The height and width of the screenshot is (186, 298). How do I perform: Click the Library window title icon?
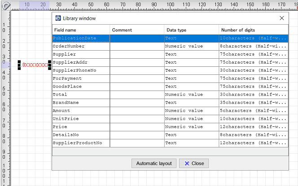coord(58,18)
